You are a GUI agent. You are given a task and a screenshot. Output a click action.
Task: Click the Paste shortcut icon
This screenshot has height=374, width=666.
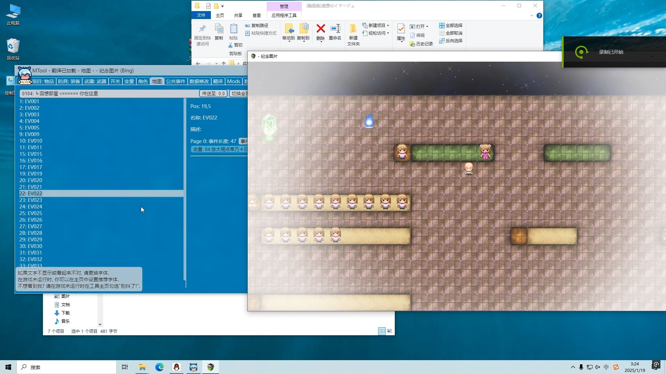pos(247,33)
